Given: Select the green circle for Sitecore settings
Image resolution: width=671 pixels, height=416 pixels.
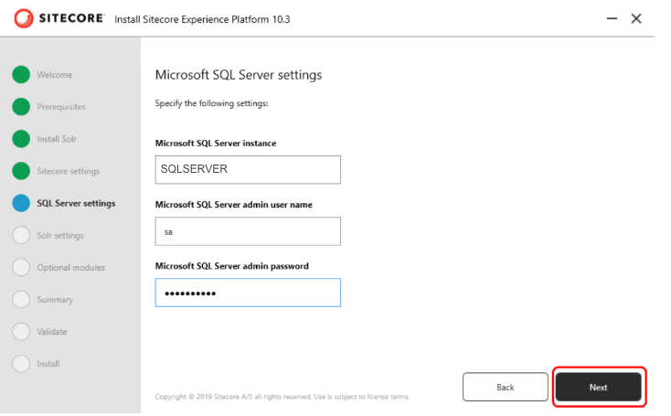Looking at the screenshot, I should (x=21, y=171).
